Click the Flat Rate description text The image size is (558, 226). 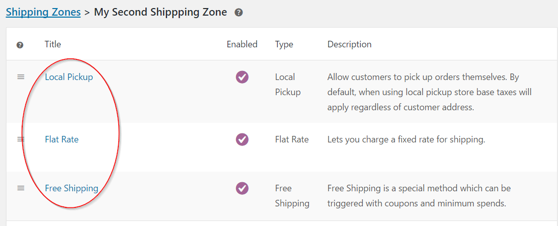tap(406, 139)
